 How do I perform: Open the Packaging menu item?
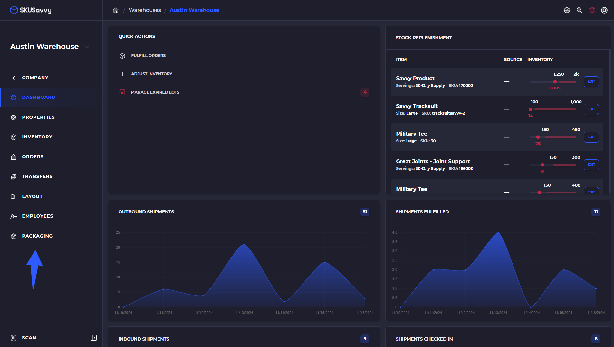51,236
